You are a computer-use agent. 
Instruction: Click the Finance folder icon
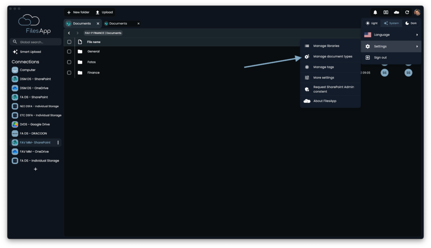[x=80, y=73]
